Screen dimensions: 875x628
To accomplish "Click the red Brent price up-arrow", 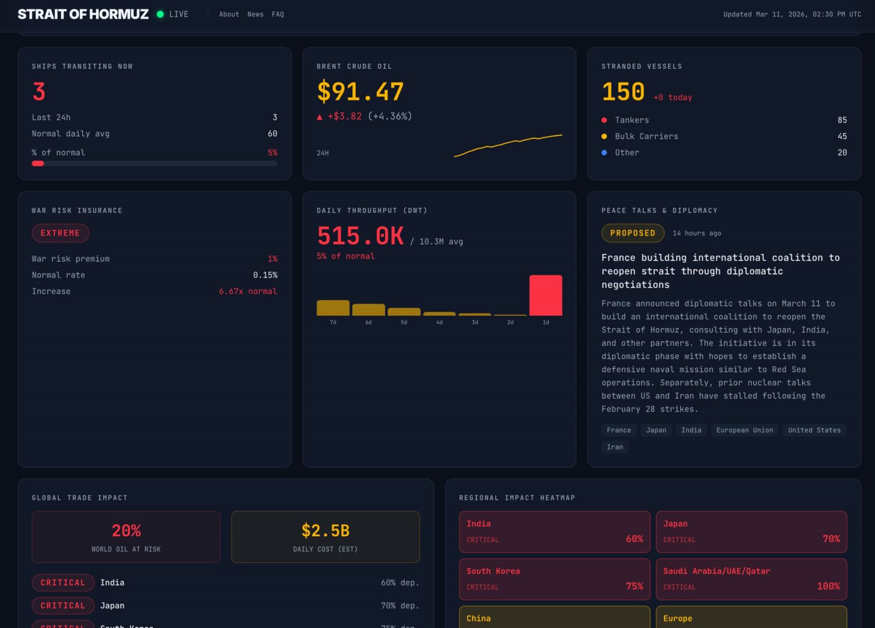I will 320,117.
